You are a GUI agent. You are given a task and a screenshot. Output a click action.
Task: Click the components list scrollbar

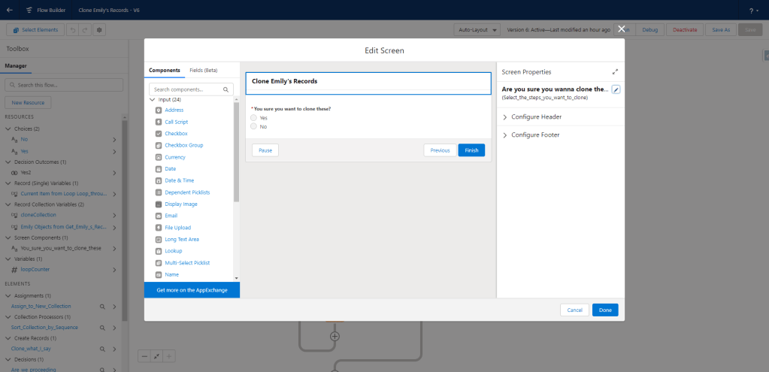click(x=236, y=150)
